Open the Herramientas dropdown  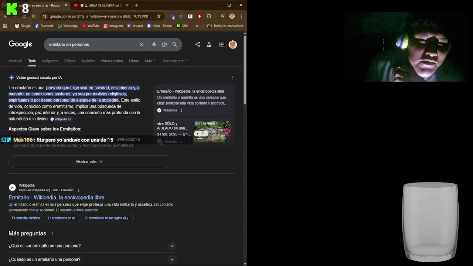175,61
